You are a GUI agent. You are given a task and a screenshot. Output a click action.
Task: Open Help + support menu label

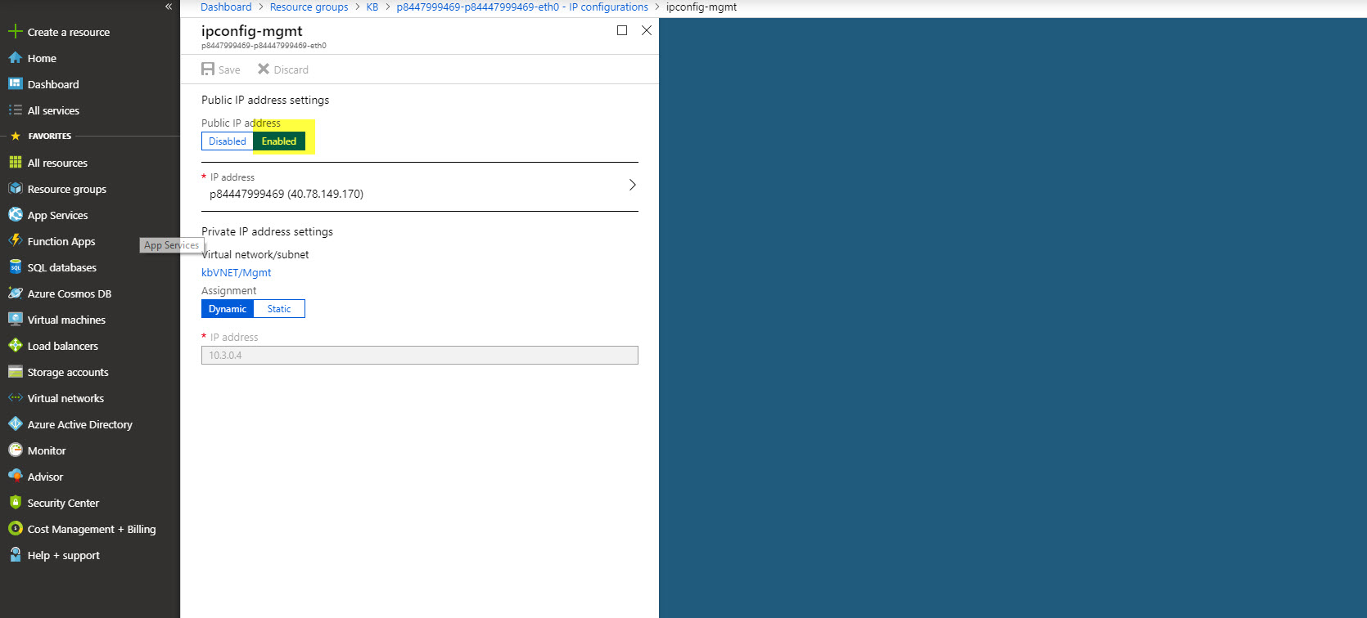click(x=64, y=555)
